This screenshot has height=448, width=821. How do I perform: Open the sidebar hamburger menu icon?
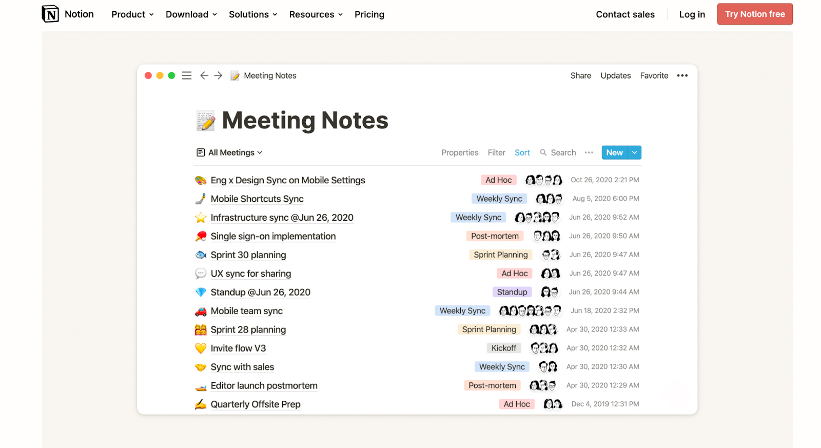(x=187, y=75)
